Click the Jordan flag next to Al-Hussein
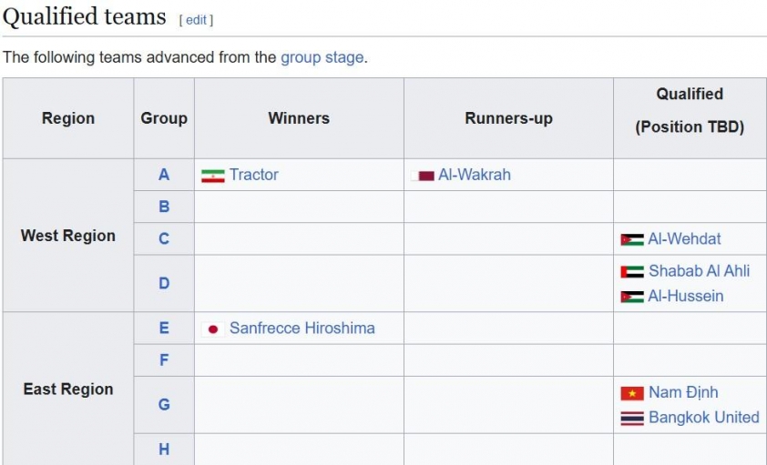Viewport: 767px width, 465px height. [632, 297]
